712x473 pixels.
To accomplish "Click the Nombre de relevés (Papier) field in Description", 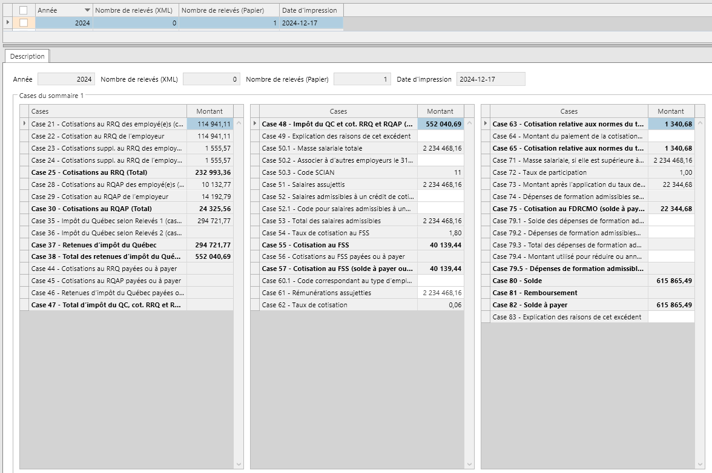I will click(362, 79).
